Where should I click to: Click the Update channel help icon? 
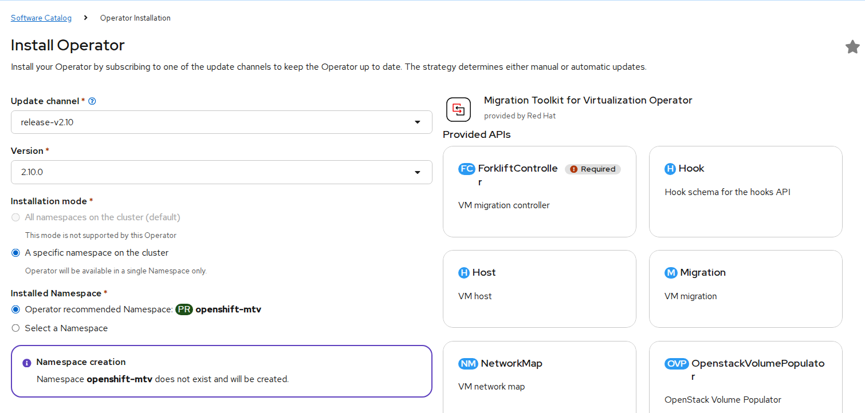[92, 101]
